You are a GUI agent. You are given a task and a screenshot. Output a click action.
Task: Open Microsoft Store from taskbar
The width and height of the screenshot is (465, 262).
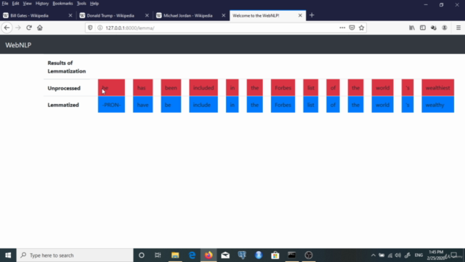(x=275, y=255)
